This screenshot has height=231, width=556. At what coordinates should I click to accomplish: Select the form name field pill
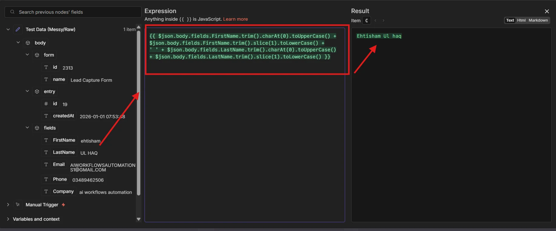54,79
